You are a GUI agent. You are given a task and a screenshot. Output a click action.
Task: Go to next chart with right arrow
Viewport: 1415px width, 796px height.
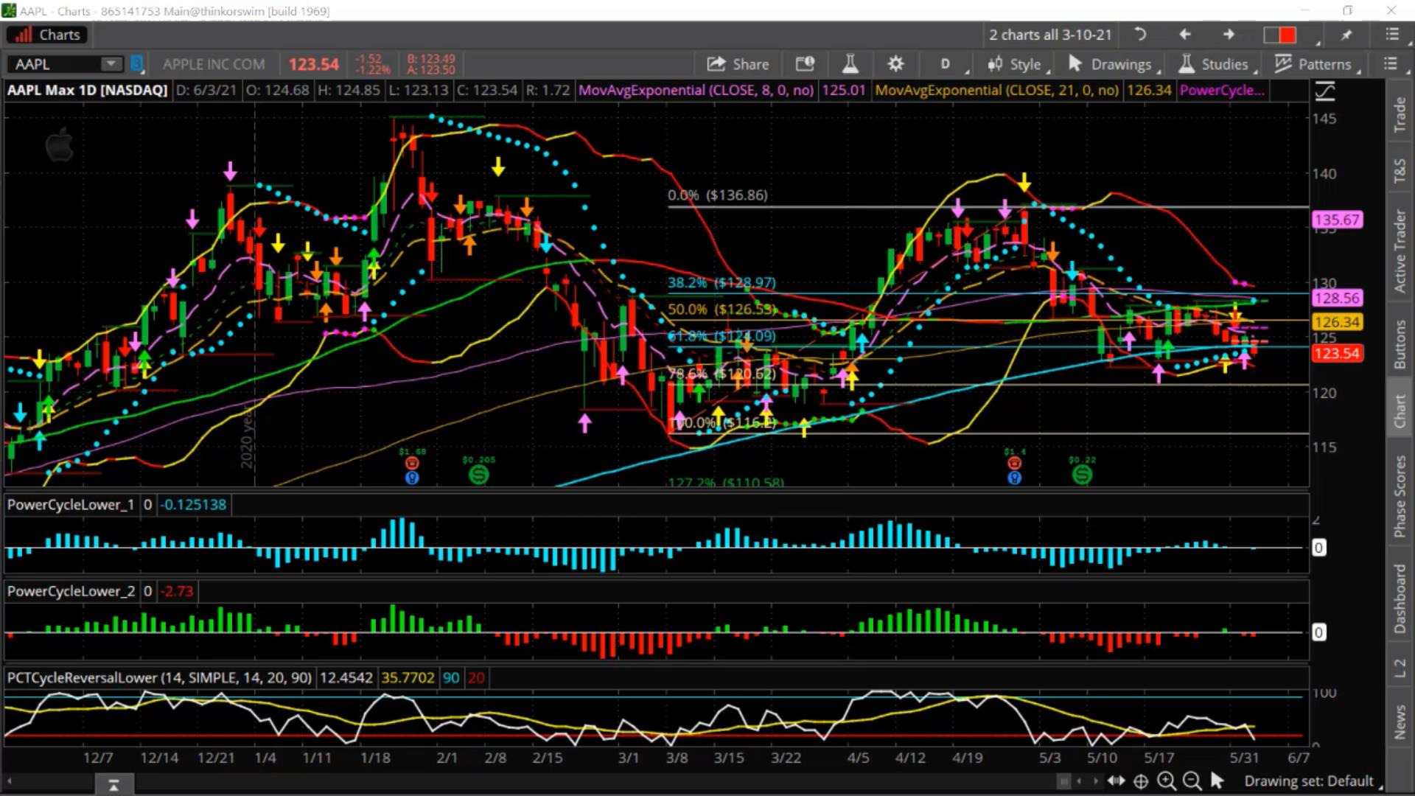click(x=1229, y=35)
